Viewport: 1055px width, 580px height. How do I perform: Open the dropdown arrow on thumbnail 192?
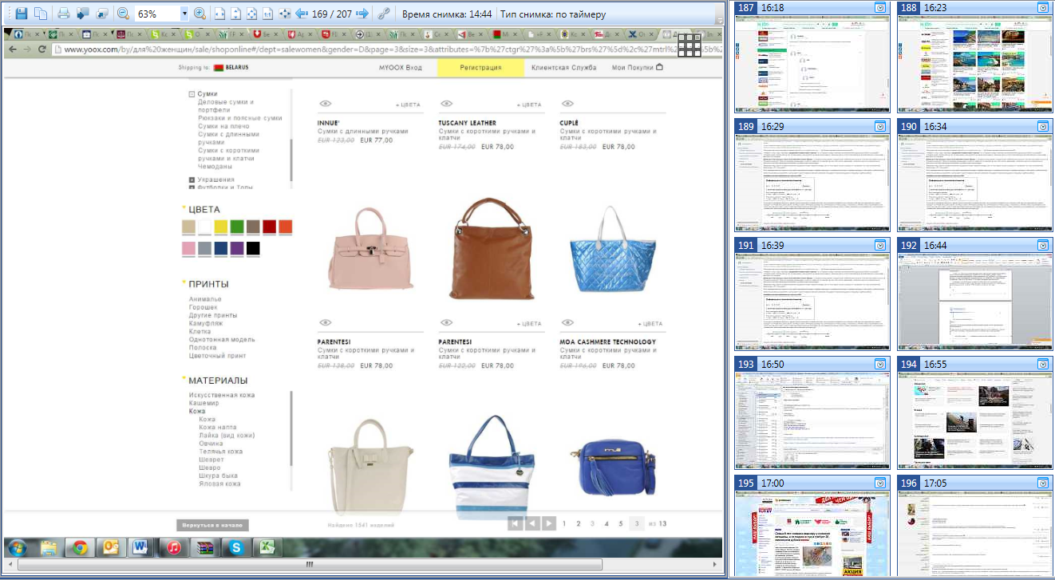click(x=1043, y=245)
